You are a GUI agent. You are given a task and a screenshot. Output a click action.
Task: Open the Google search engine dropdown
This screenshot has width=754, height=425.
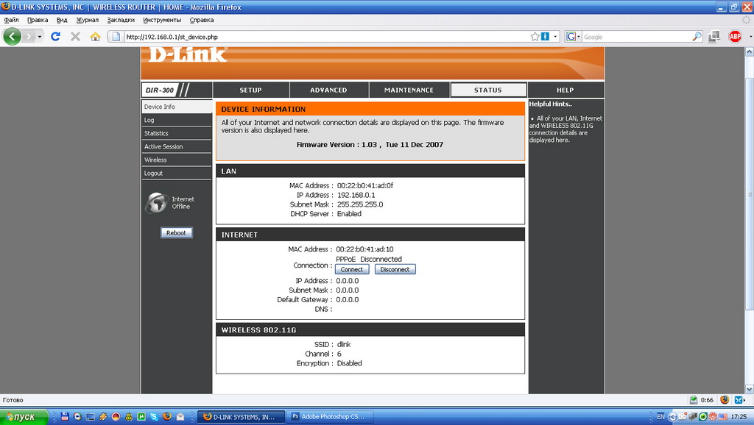(574, 36)
